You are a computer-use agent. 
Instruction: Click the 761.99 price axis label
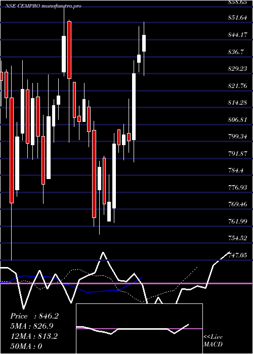tap(237, 222)
